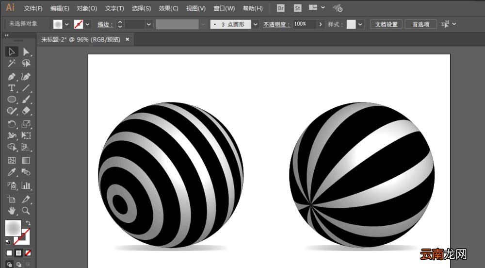Open the 视图(V) menu
This screenshot has width=485, height=268.
tap(196, 8)
